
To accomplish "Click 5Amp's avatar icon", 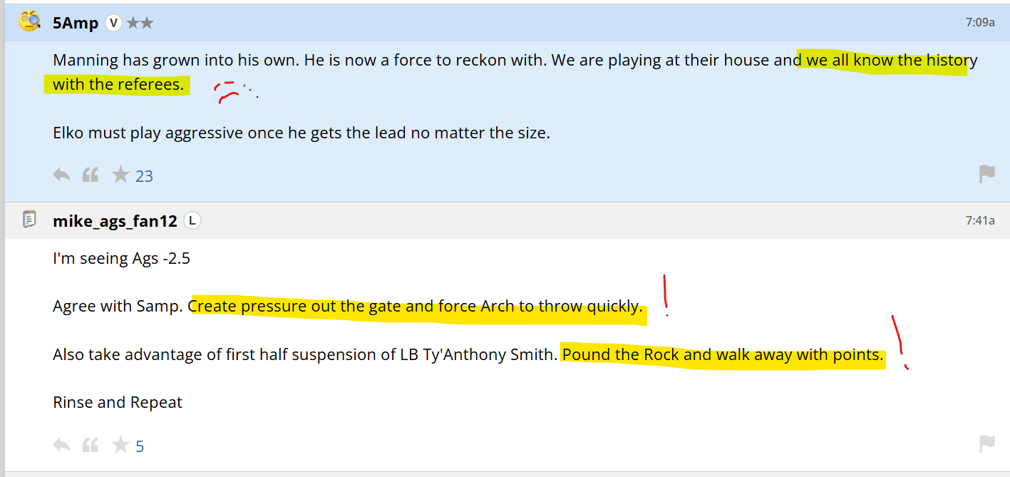I will click(29, 21).
